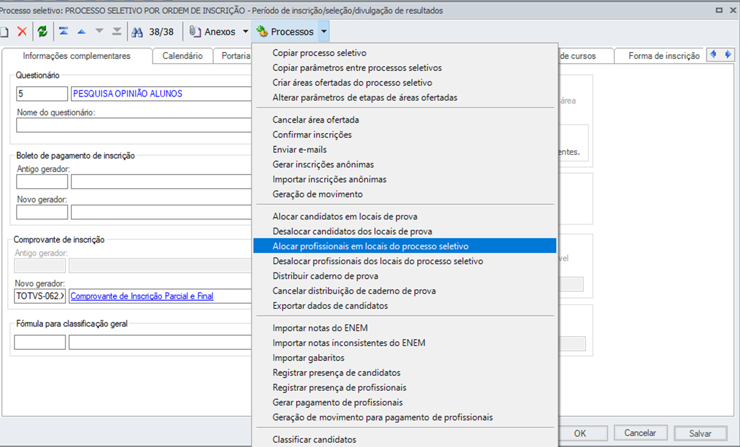Collapse the Processos dropdown arrow
The width and height of the screenshot is (740, 447).
(323, 32)
